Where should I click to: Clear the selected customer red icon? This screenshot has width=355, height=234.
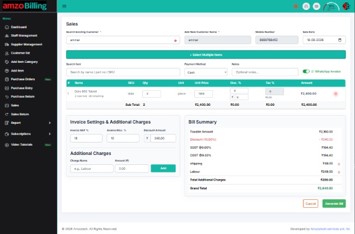click(175, 40)
